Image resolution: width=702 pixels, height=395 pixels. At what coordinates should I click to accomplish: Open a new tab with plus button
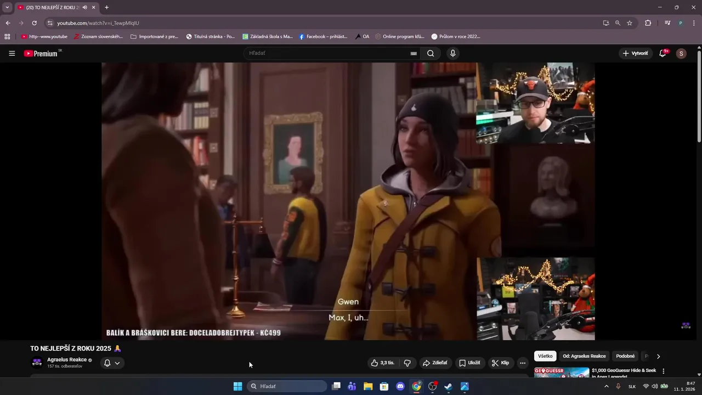106,8
